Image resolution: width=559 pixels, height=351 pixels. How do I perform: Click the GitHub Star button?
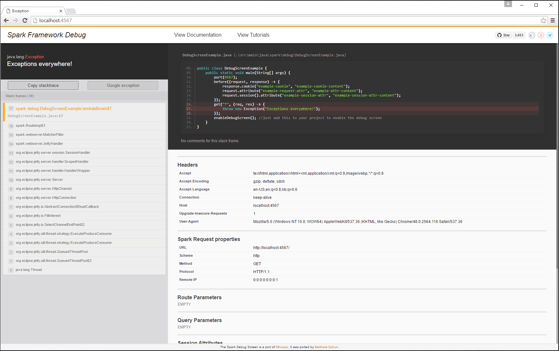pos(504,35)
